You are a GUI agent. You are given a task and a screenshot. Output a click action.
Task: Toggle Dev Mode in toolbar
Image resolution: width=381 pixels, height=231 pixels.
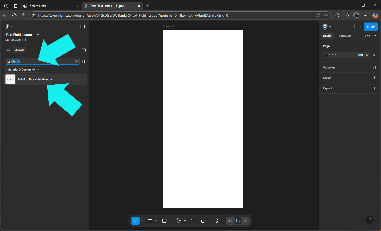[x=245, y=221]
